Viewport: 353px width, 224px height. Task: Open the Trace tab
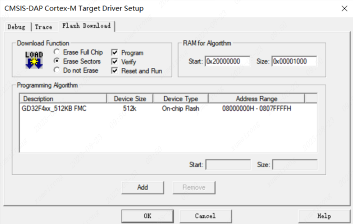(x=44, y=27)
